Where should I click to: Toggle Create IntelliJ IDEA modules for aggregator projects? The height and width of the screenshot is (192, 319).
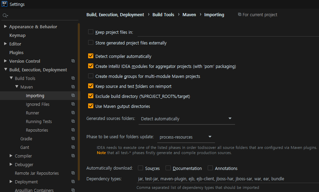91,66
